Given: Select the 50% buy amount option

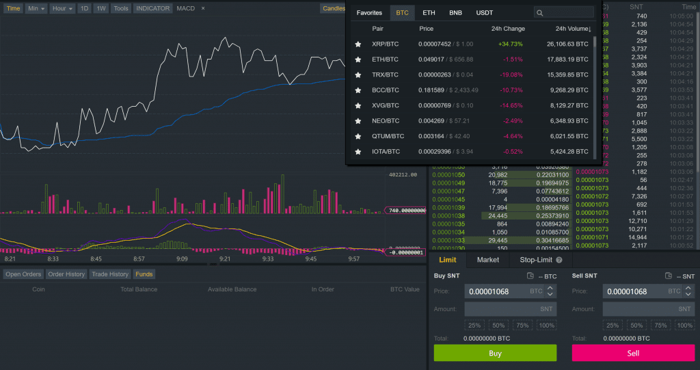Looking at the screenshot, I should (x=498, y=326).
